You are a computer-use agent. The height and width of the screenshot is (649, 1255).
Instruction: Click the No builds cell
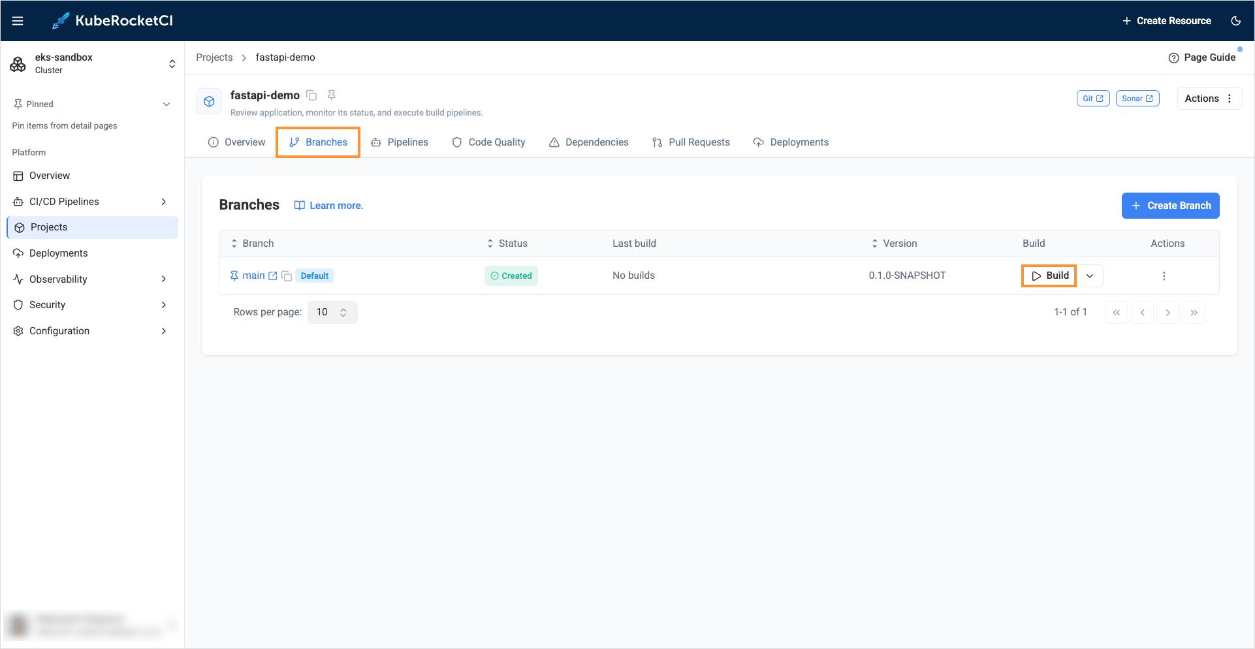(x=633, y=276)
